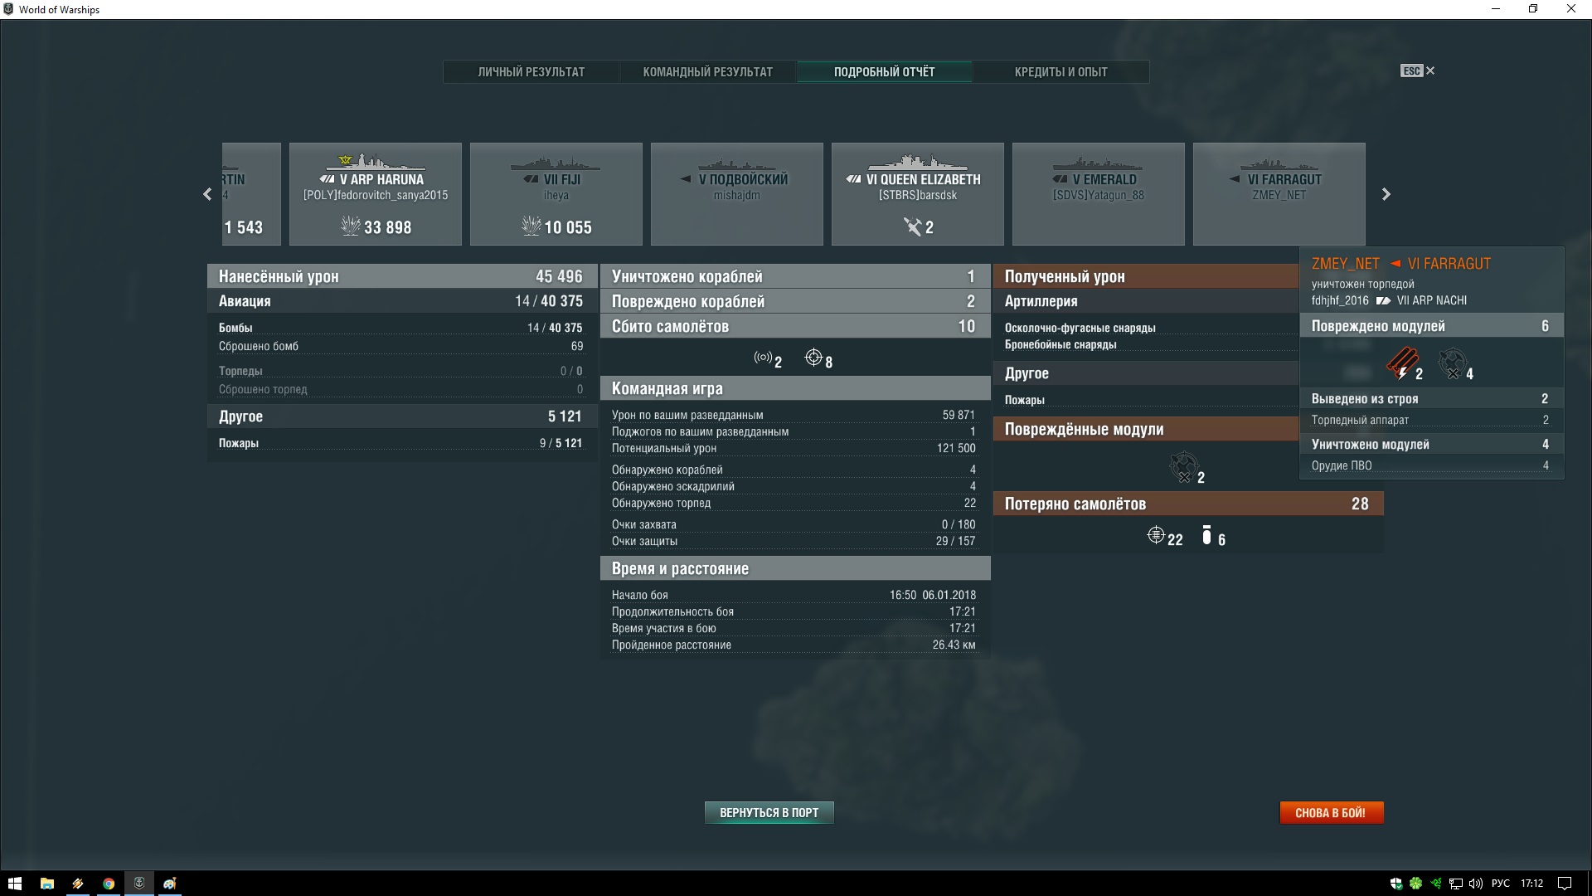This screenshot has height=896, width=1592.
Task: Open the volume control in system tray
Action: pyautogui.click(x=1476, y=884)
